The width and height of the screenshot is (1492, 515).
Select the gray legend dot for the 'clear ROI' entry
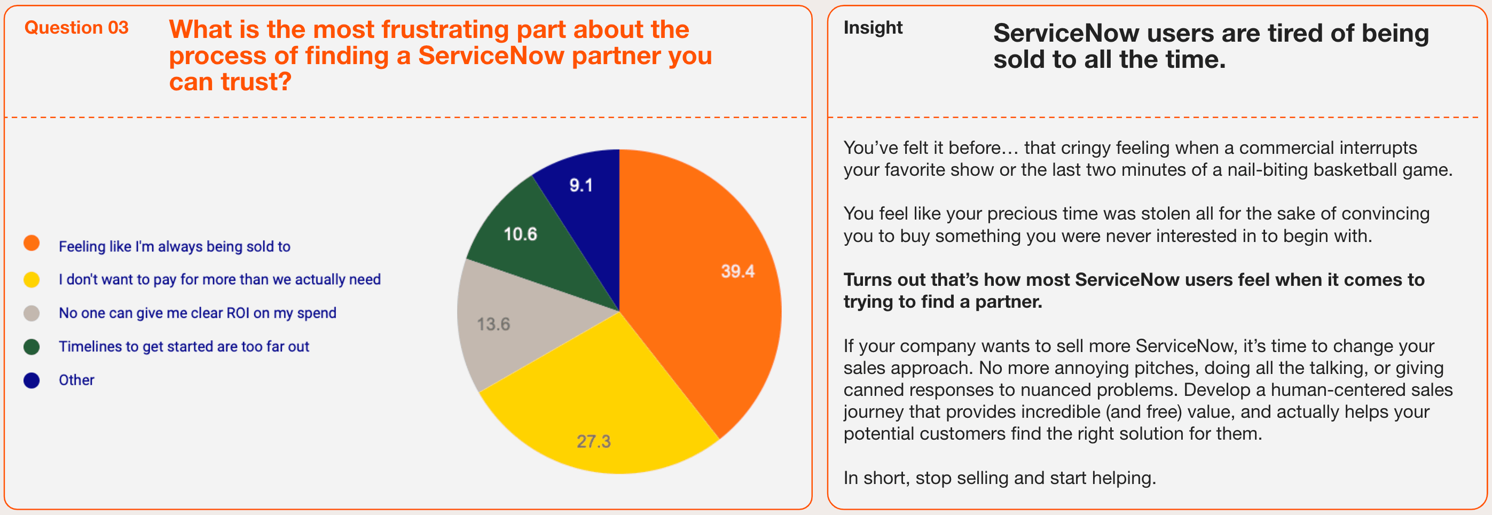click(32, 314)
